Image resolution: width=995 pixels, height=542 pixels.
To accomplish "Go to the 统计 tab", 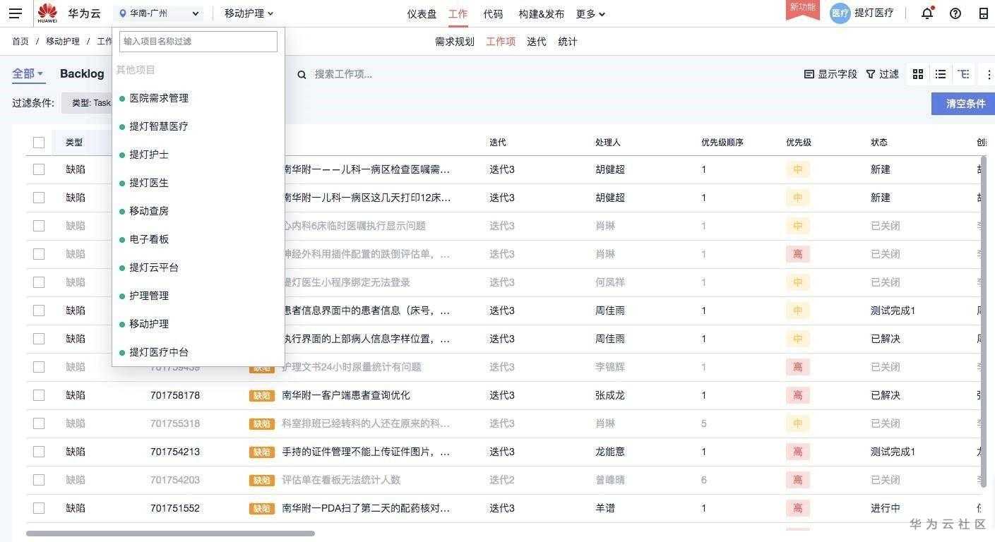I will [x=568, y=42].
